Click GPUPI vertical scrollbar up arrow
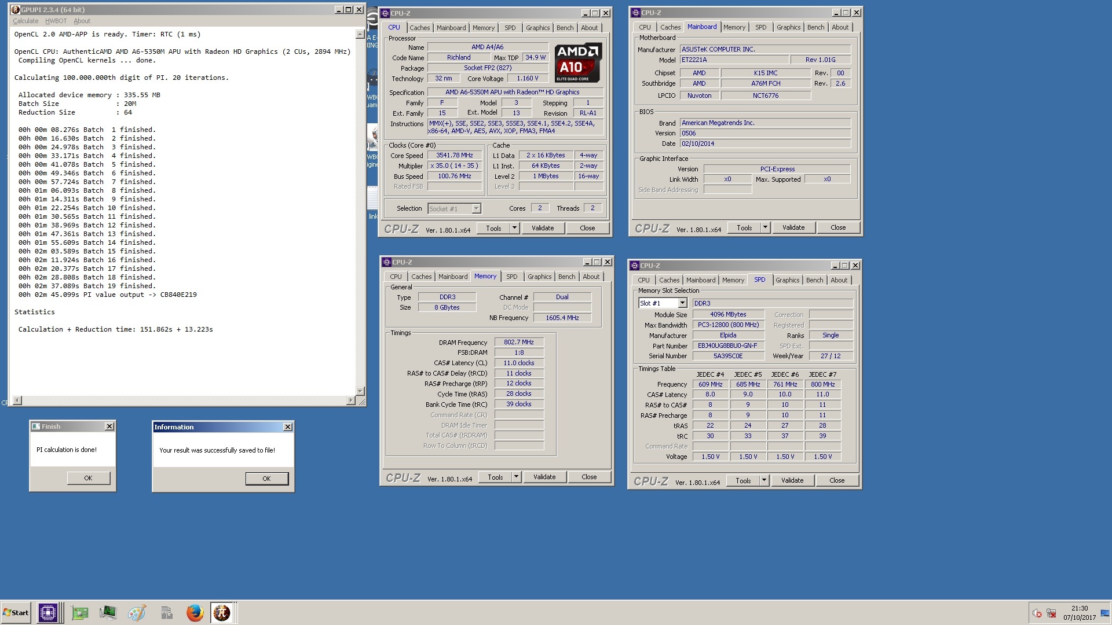Viewport: 1112px width, 625px height. (360, 35)
